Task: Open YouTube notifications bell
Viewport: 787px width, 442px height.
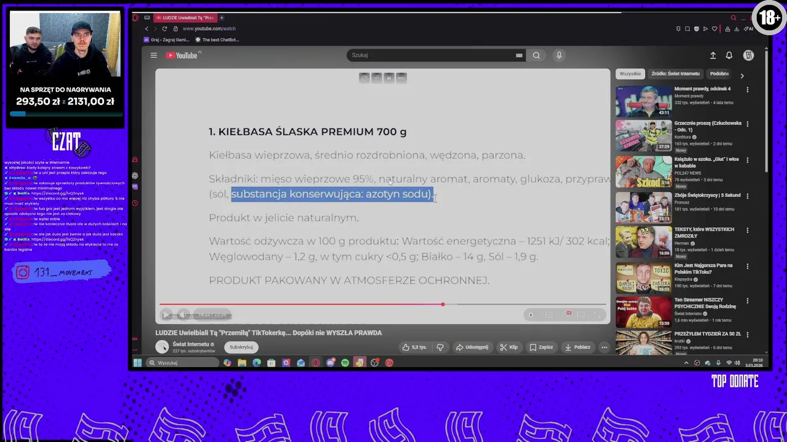Action: pyautogui.click(x=729, y=55)
